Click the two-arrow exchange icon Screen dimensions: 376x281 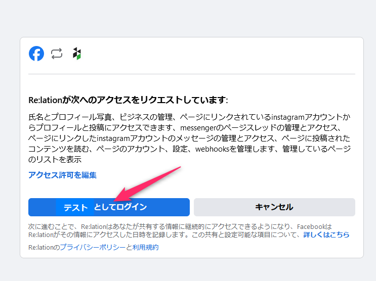tap(57, 54)
